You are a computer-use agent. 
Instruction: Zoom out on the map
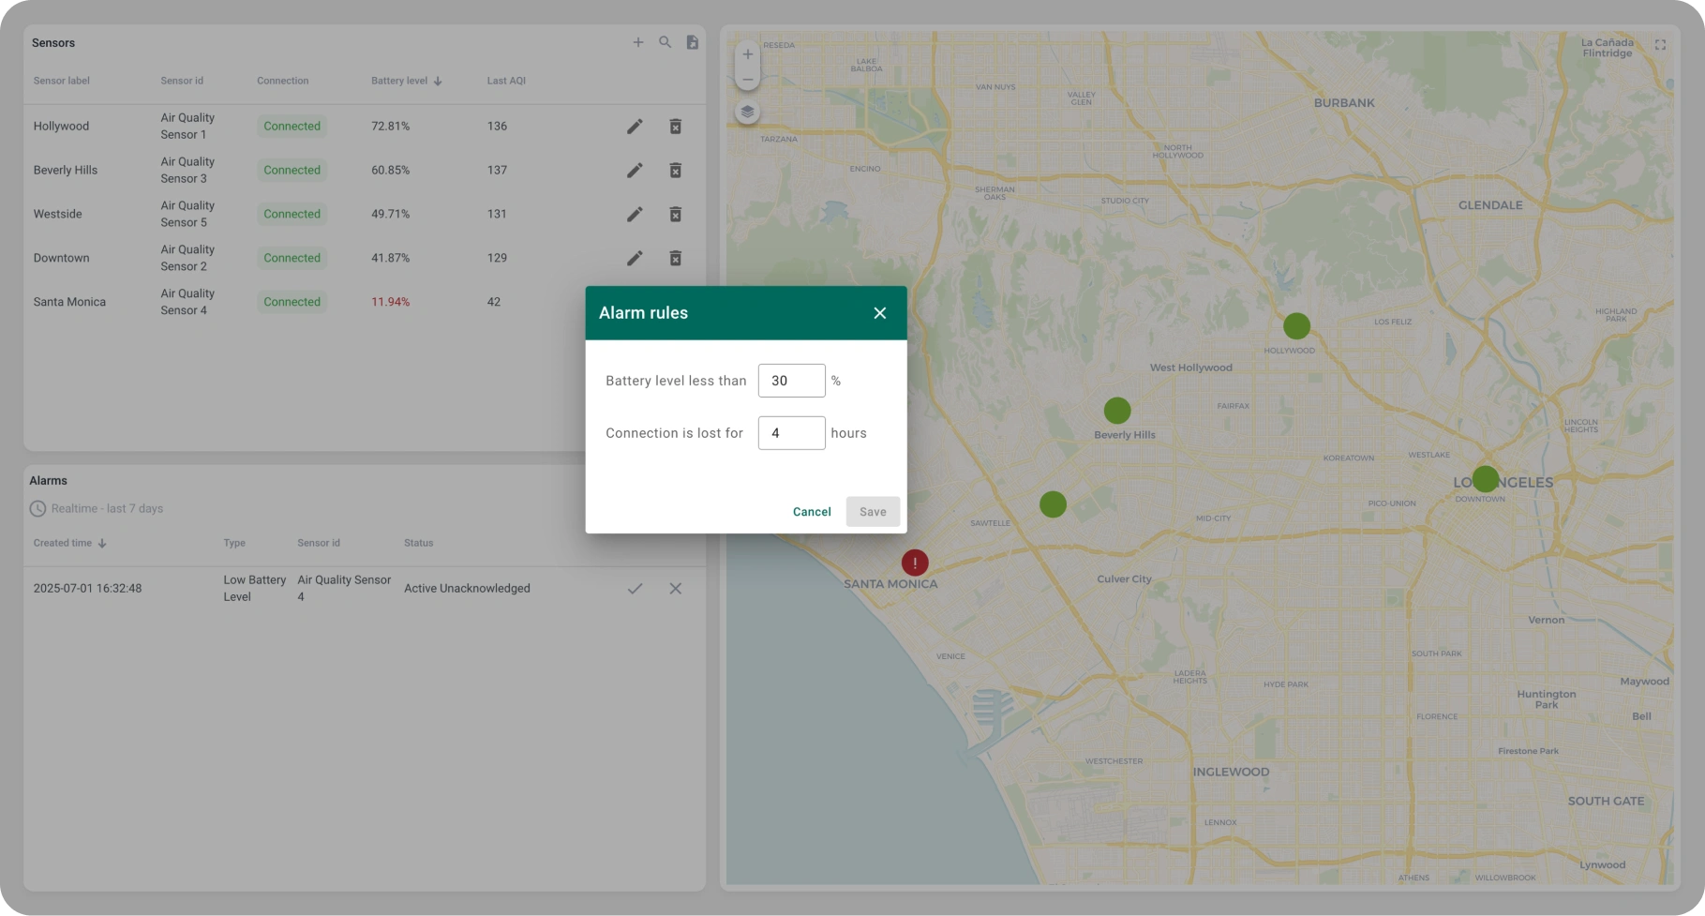coord(747,80)
